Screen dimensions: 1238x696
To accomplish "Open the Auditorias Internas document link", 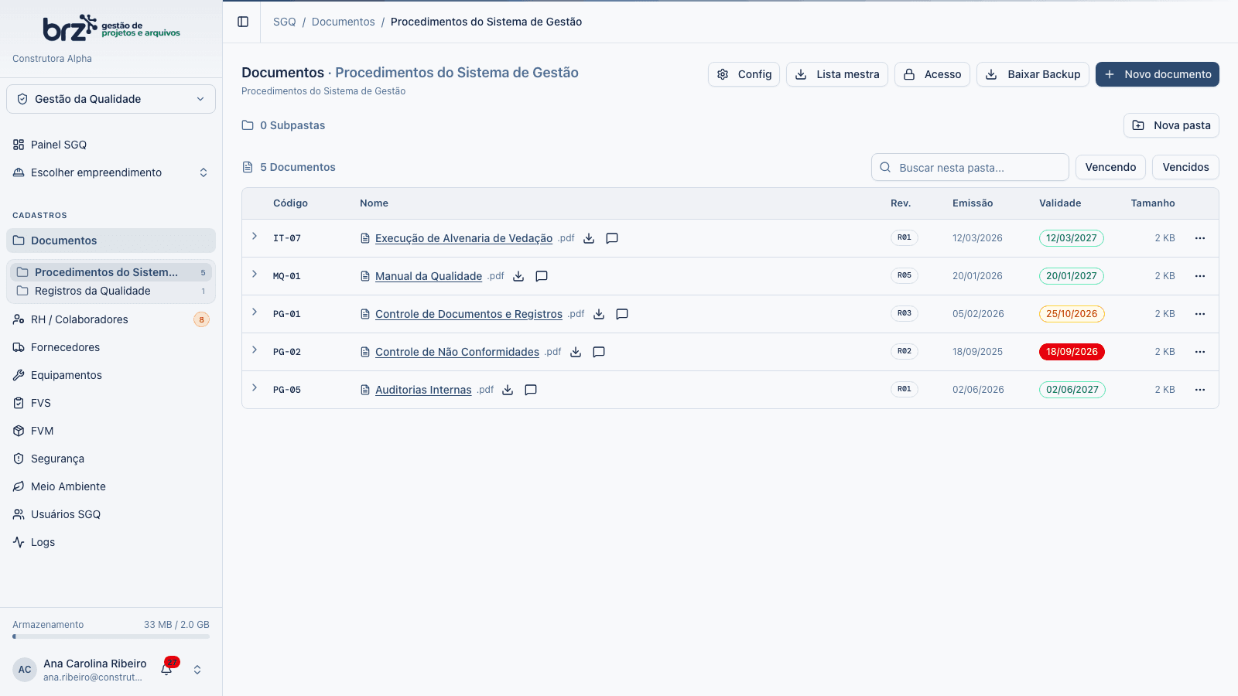I will [423, 390].
